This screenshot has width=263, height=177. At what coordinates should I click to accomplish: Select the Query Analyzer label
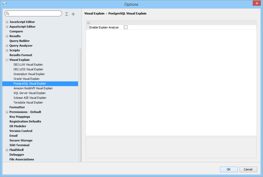(x=21, y=46)
